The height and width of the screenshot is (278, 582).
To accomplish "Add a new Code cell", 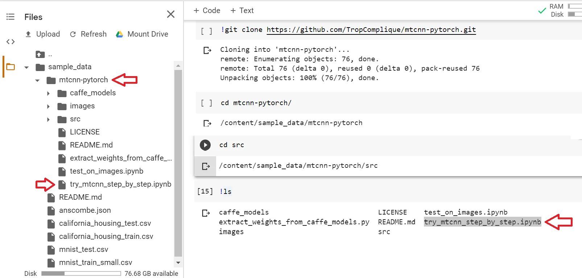I will tap(207, 11).
